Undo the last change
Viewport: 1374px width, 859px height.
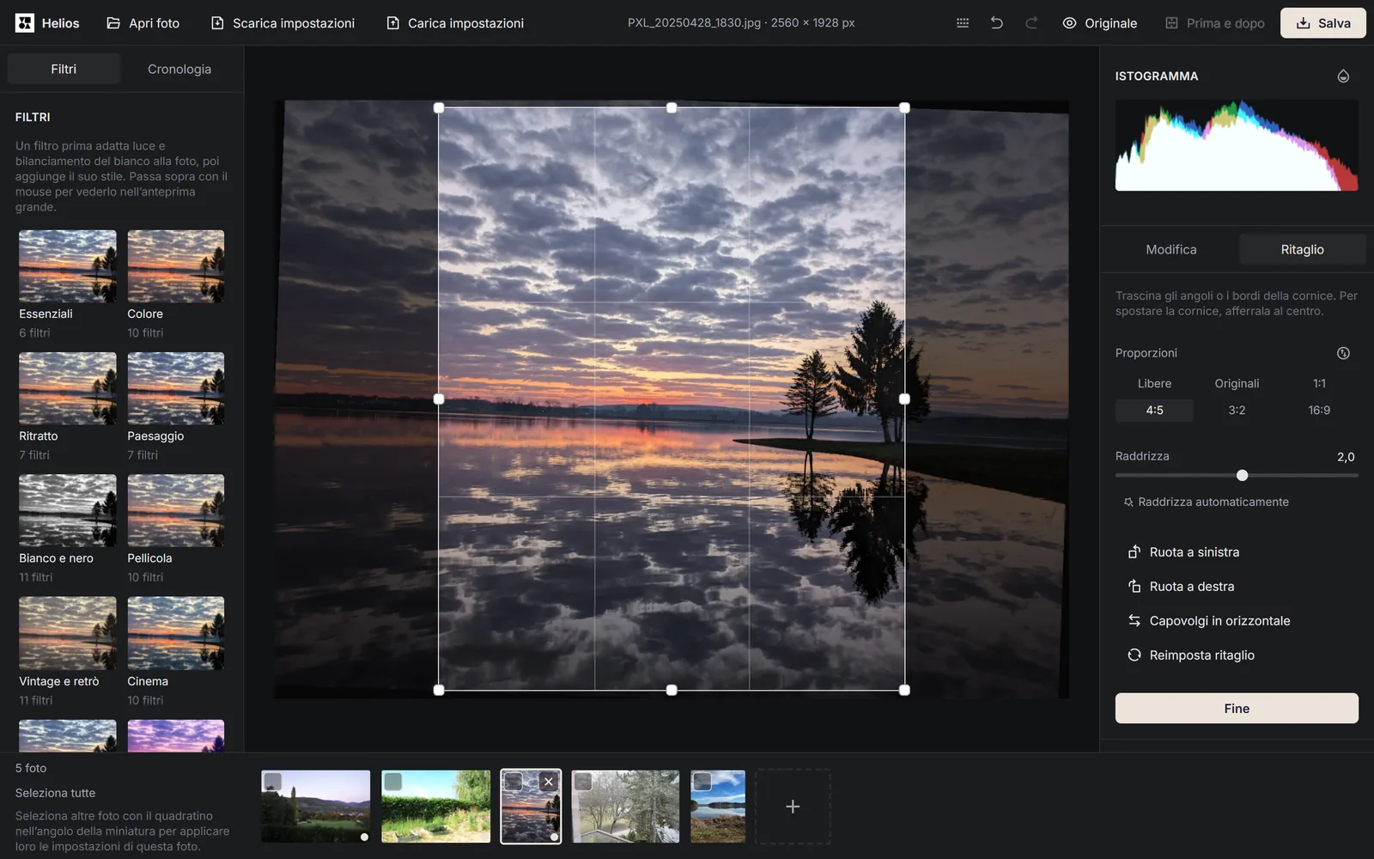pos(997,23)
